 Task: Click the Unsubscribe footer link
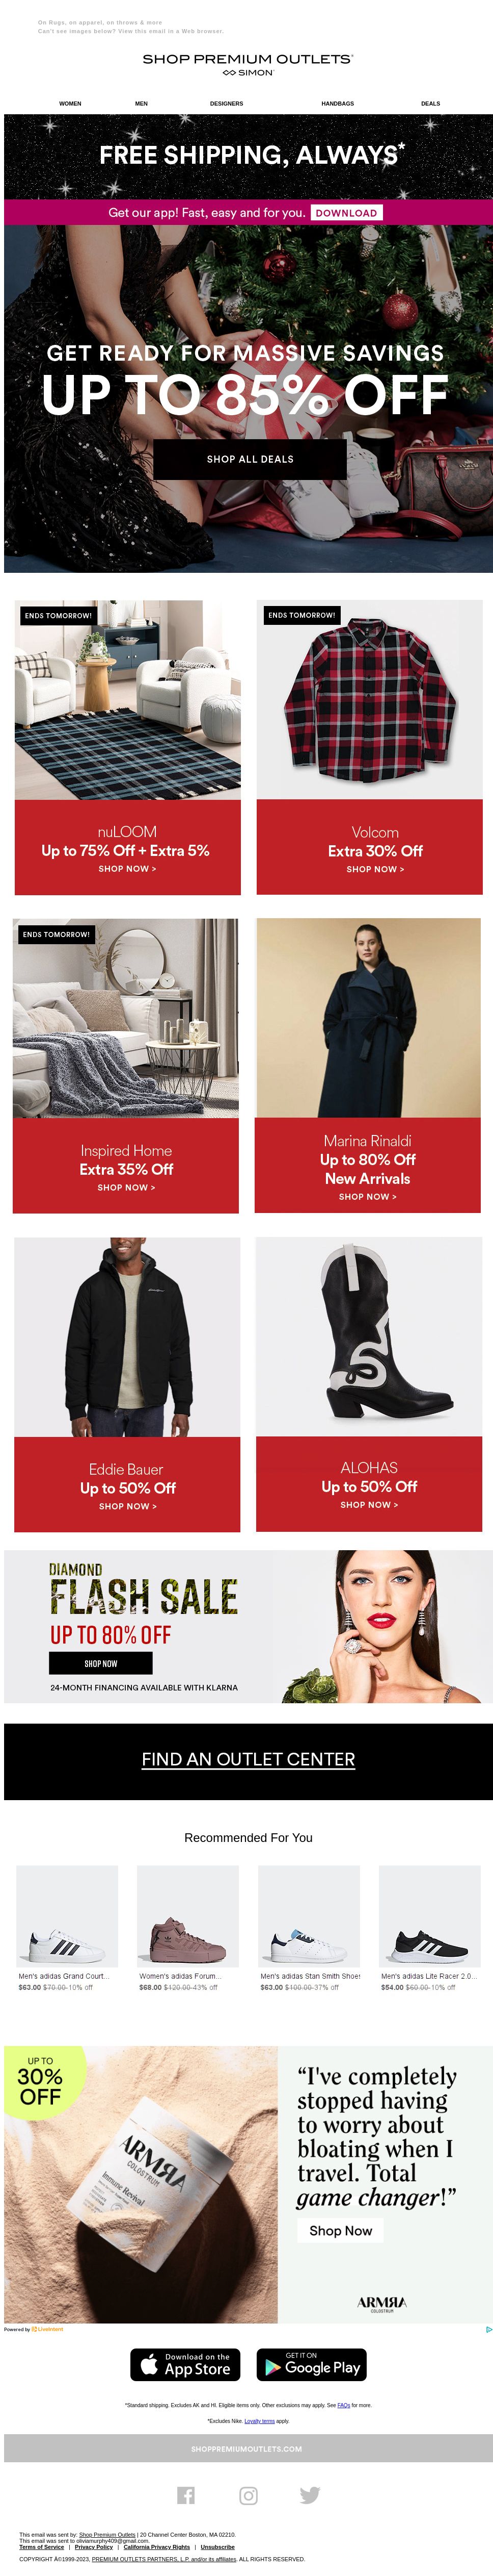[x=217, y=2547]
